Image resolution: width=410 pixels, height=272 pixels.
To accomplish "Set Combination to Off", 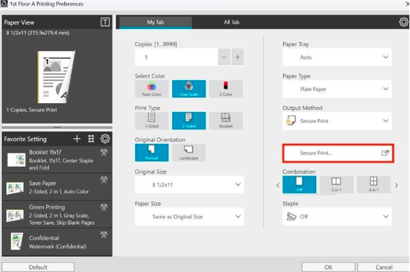I will click(300, 185).
